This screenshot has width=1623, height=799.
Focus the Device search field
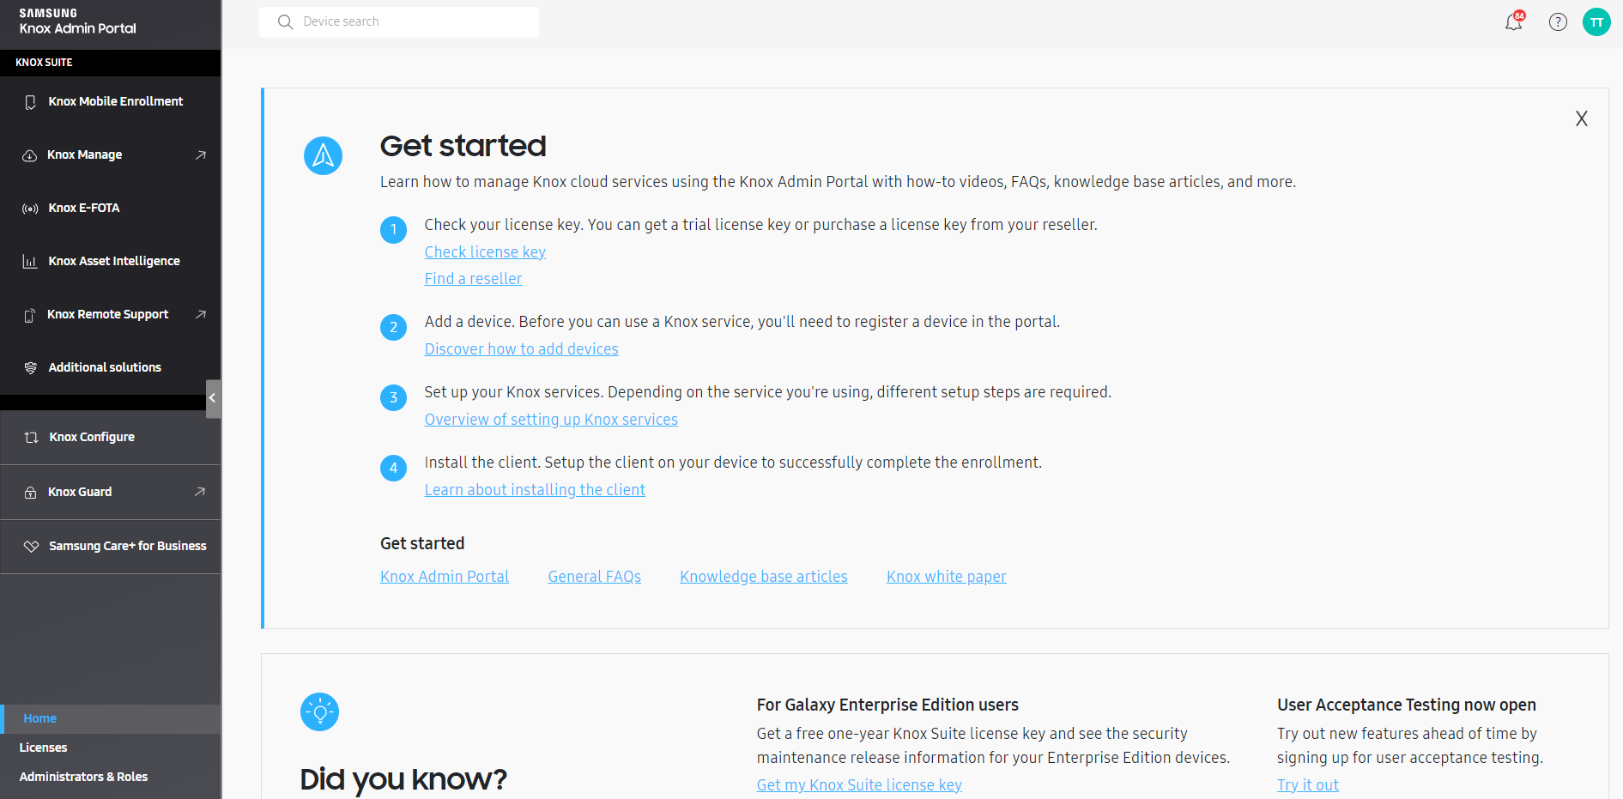click(x=399, y=22)
